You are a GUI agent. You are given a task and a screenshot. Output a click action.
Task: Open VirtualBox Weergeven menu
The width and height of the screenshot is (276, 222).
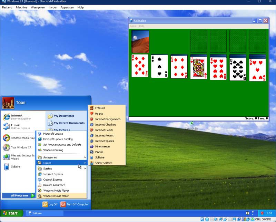point(38,7)
